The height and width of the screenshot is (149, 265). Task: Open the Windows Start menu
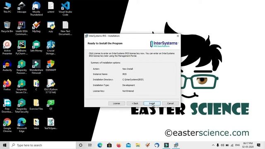pyautogui.click(x=5, y=145)
